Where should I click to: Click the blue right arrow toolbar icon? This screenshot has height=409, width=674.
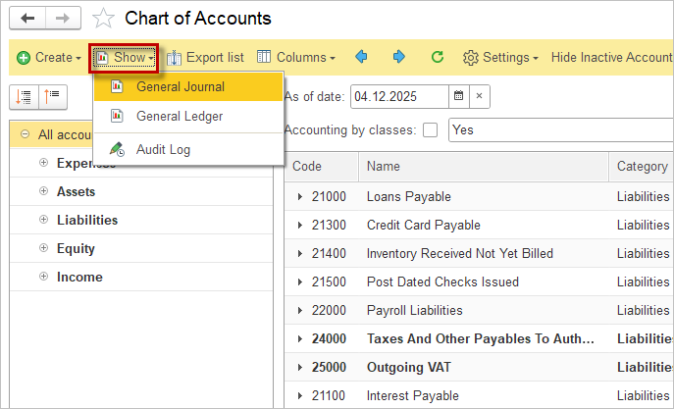399,58
